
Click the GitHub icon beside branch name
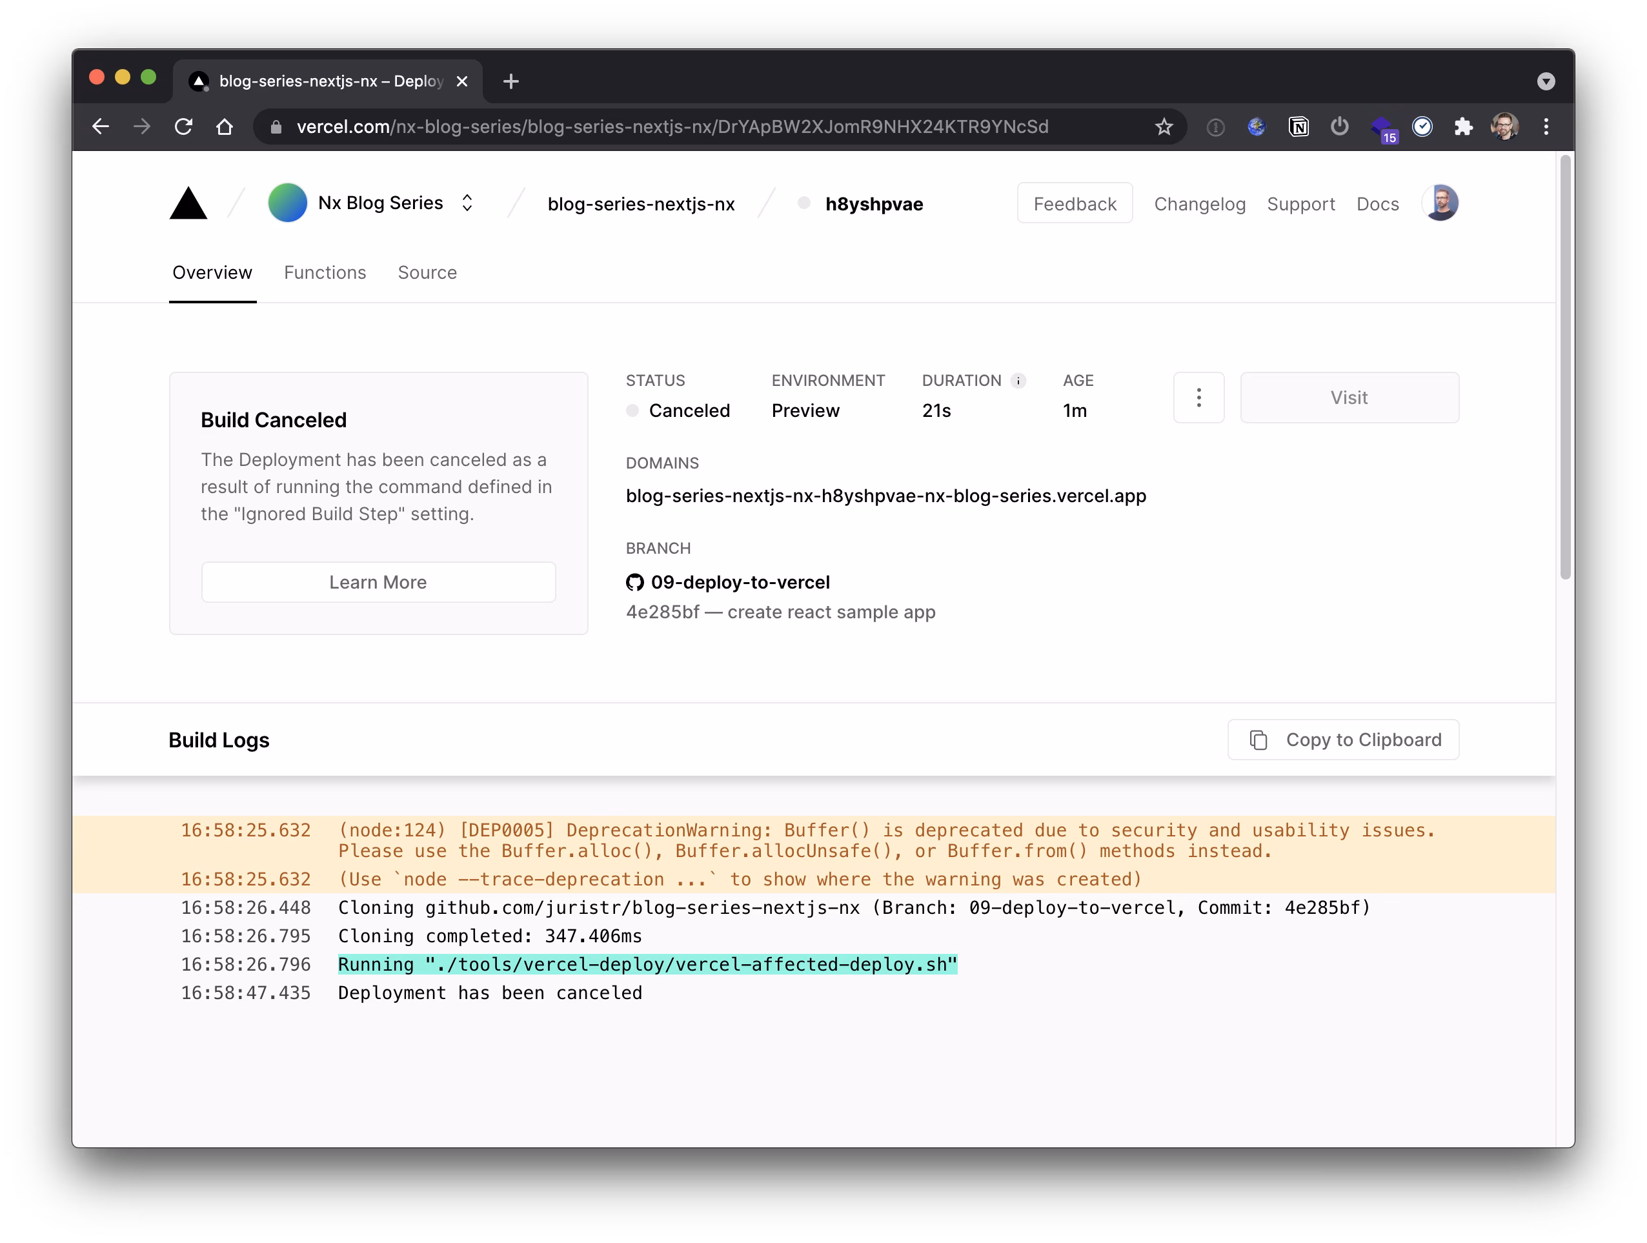point(634,582)
